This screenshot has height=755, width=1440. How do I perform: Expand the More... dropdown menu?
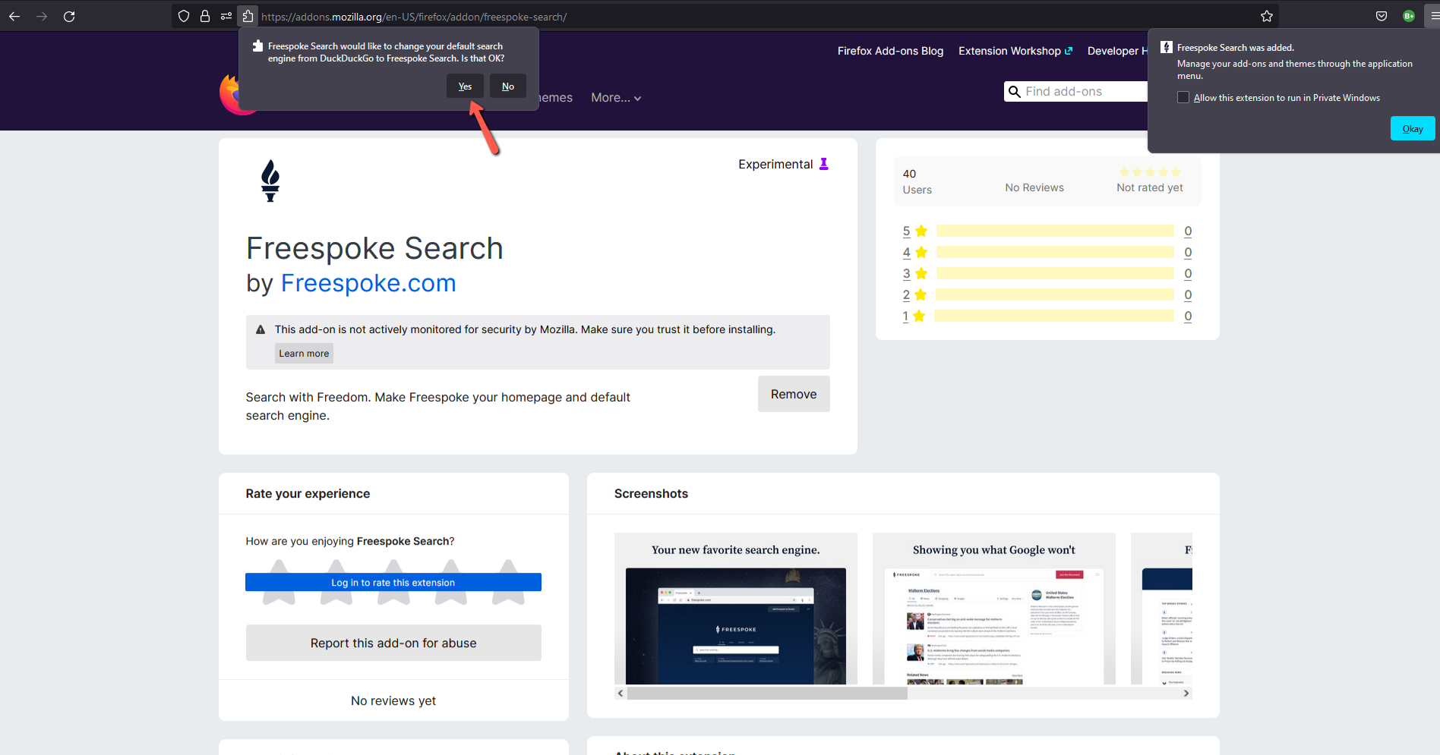tap(616, 98)
